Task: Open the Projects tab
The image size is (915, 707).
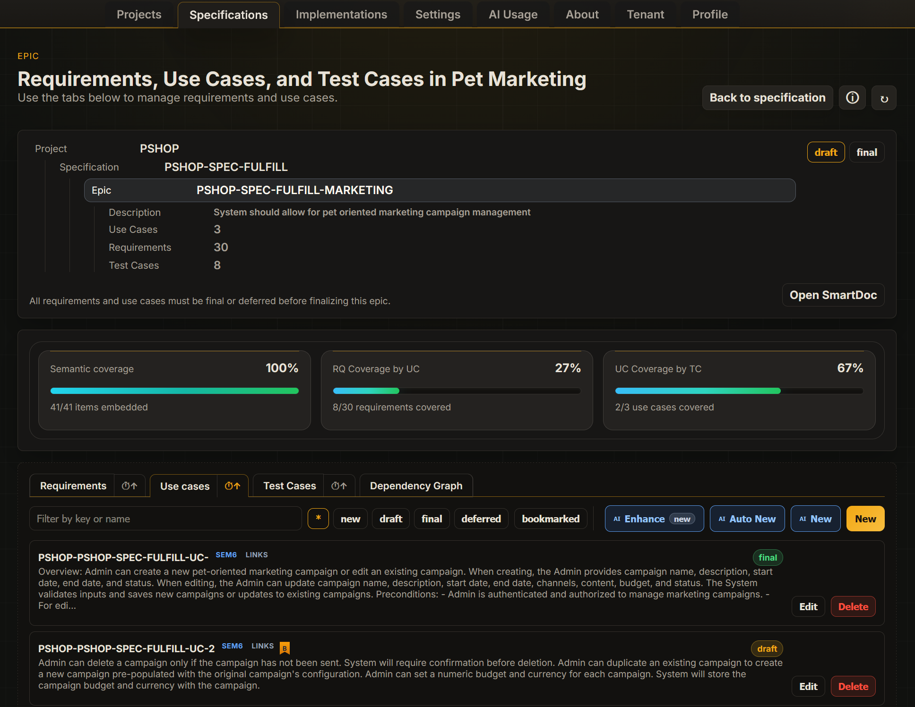Action: click(x=139, y=15)
